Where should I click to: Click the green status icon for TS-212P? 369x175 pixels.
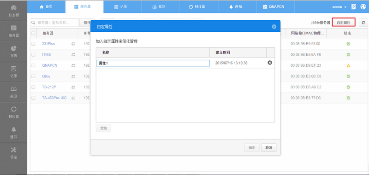[x=348, y=87]
